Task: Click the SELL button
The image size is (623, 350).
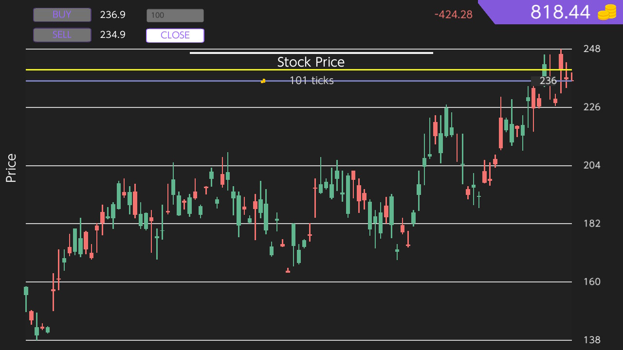Action: [62, 35]
